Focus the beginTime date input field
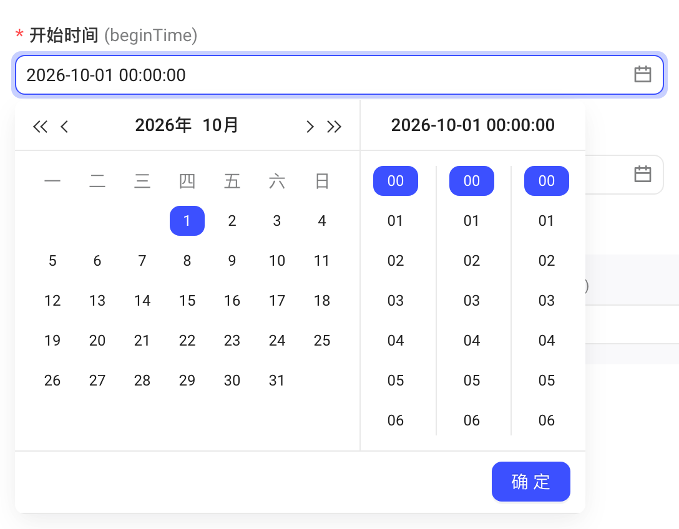The image size is (679, 529). pyautogui.click(x=339, y=75)
